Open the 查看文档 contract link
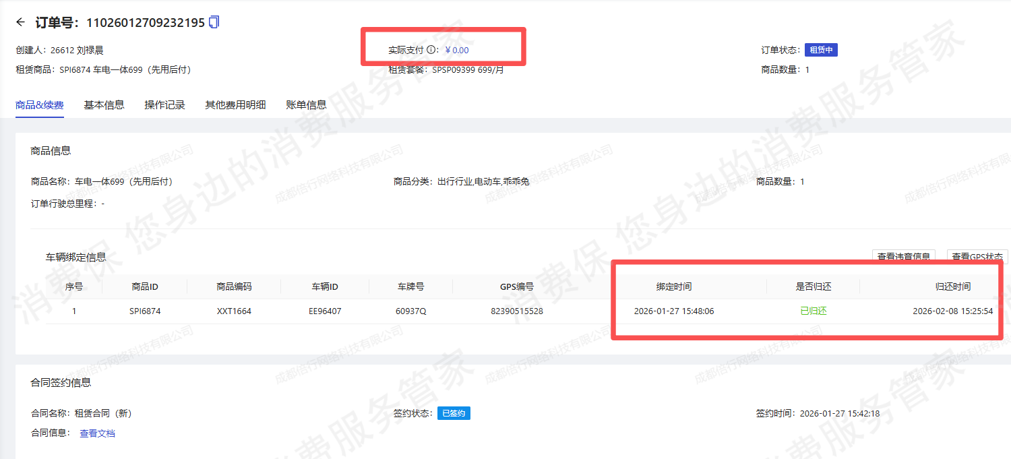The image size is (1011, 459). point(97,433)
